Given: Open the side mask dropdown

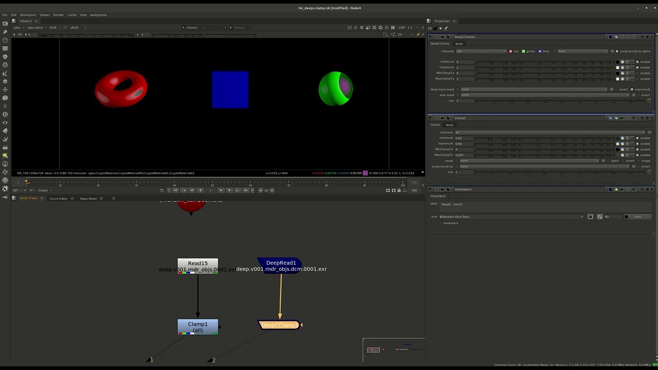Looking at the screenshot, I should pos(545,95).
